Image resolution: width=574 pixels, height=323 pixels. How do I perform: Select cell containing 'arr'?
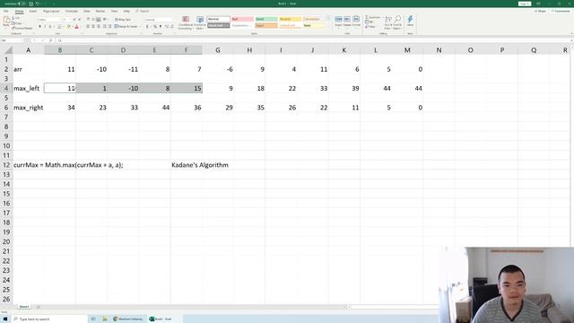pos(29,69)
